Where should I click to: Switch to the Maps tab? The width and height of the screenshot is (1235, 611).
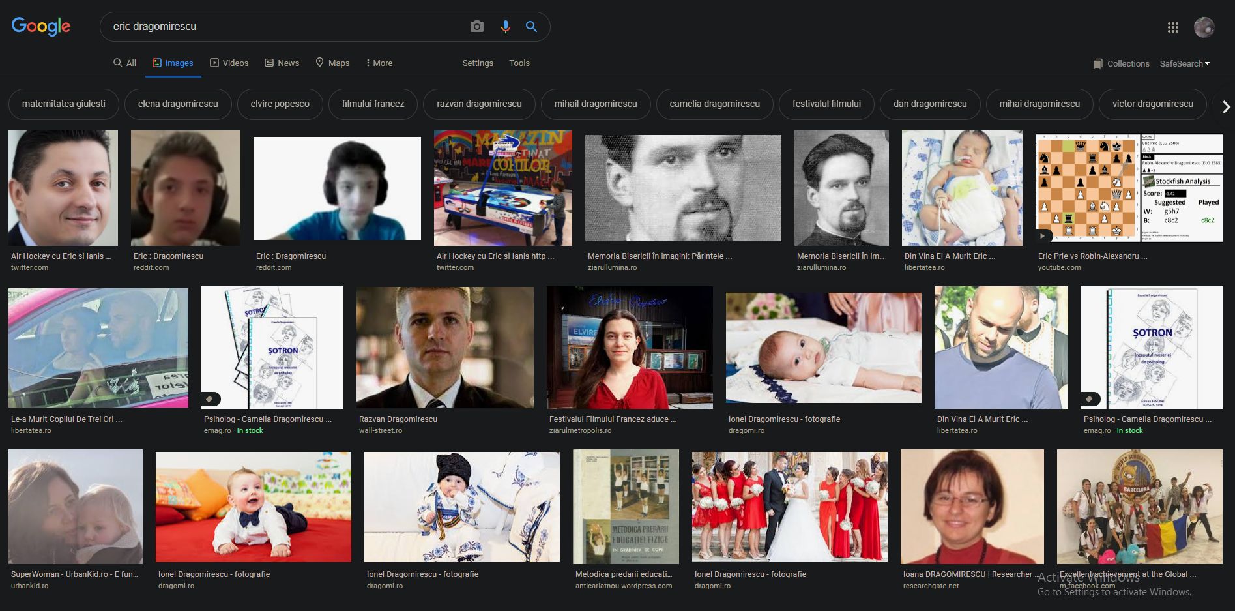(332, 63)
